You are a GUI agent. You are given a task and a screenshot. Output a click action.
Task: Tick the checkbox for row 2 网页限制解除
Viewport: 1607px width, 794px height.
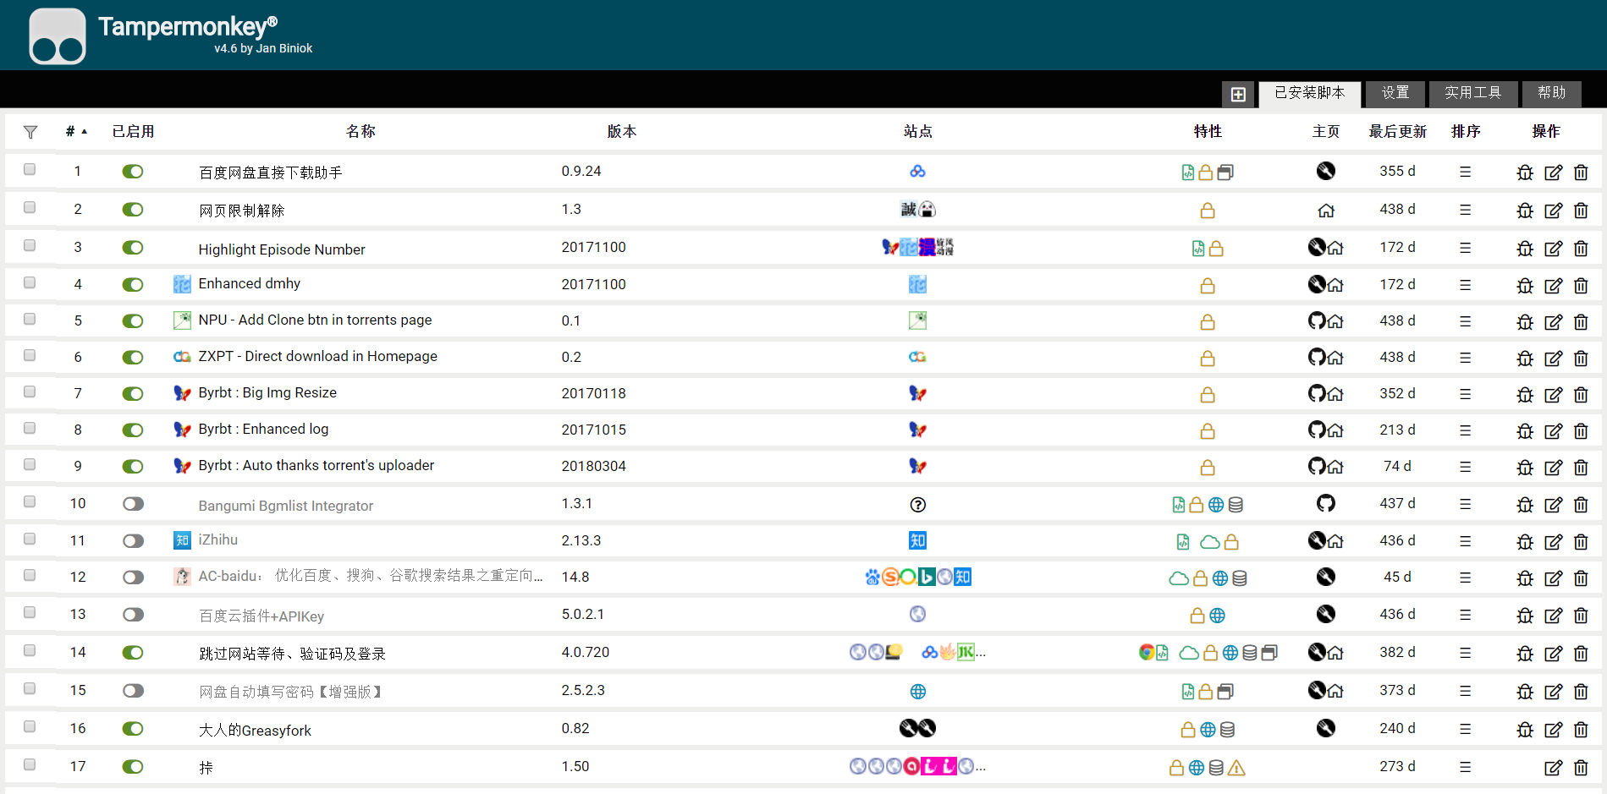pyautogui.click(x=30, y=207)
